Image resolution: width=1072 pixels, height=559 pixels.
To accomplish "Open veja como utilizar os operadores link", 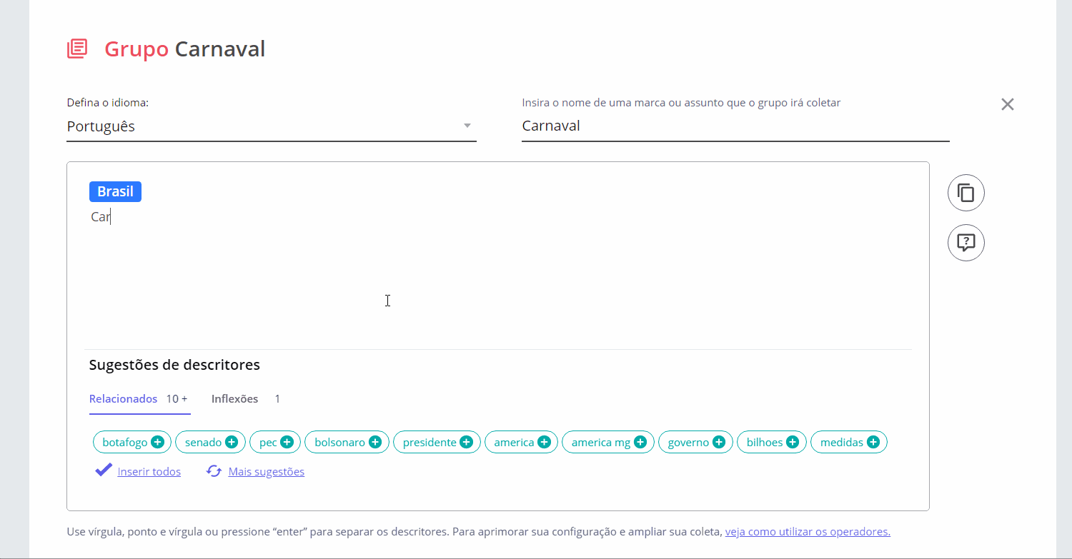I will point(808,532).
